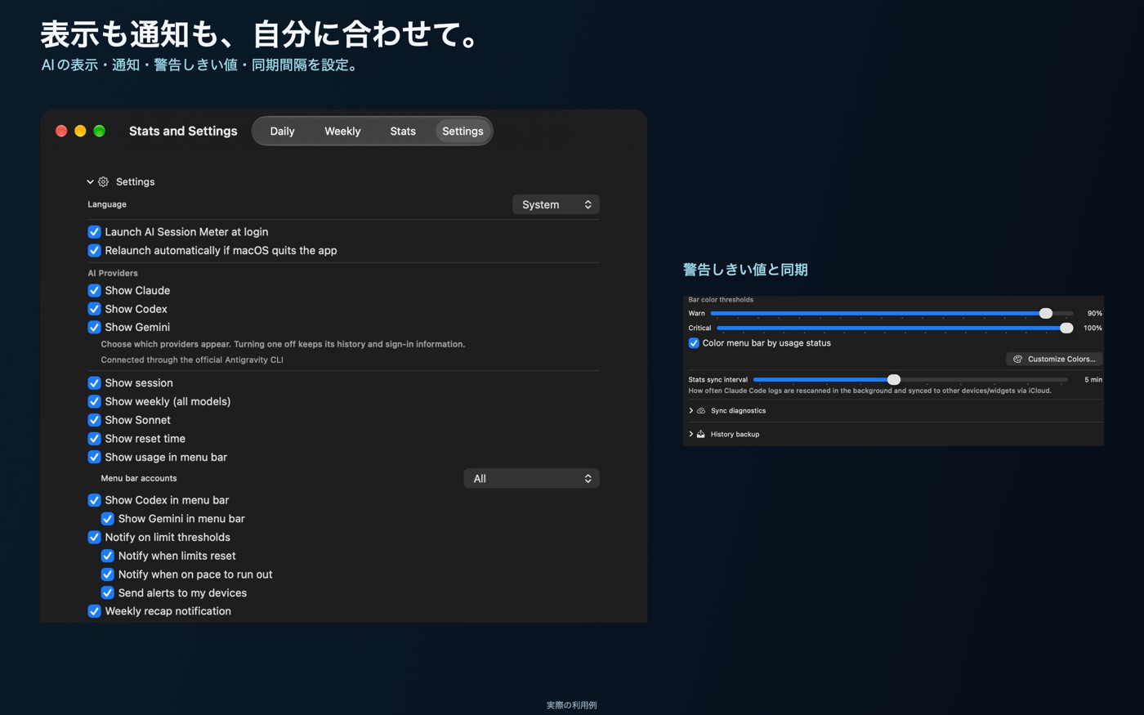
Task: Uncheck Show Claude provider
Action: [x=94, y=291]
